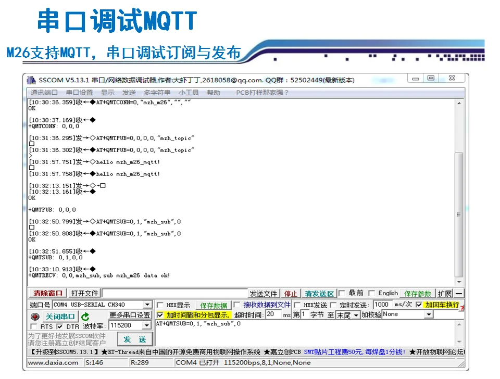Open 更多串口设置 settings

point(130,315)
